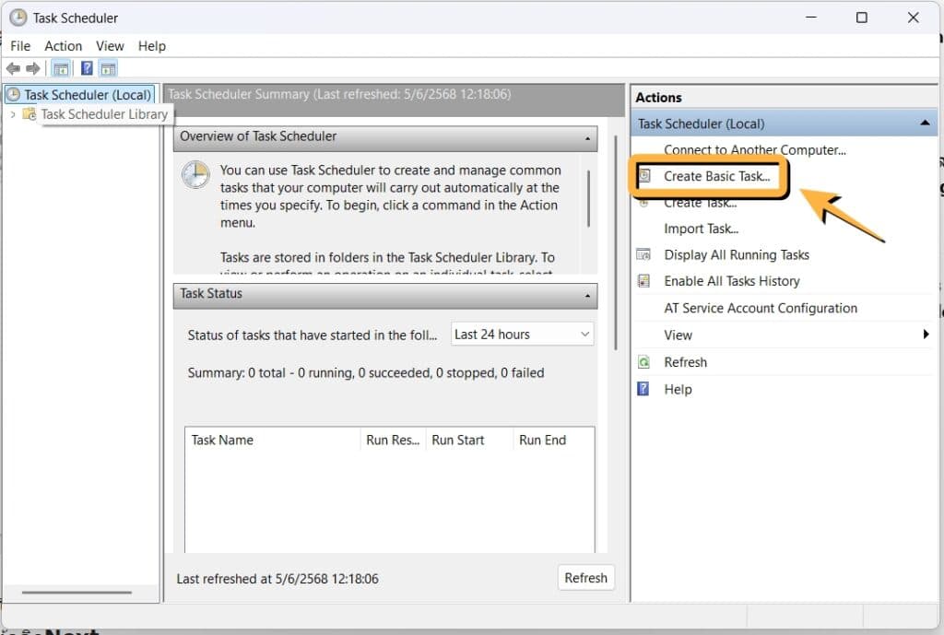The width and height of the screenshot is (944, 635).
Task: Collapse the Task Scheduler (Local) actions group
Action: coord(924,123)
